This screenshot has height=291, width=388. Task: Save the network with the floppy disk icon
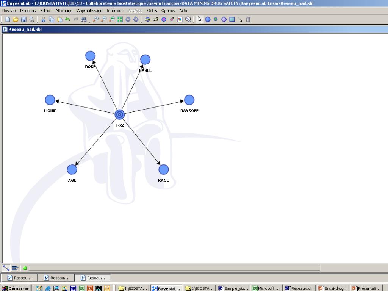pyautogui.click(x=24, y=19)
